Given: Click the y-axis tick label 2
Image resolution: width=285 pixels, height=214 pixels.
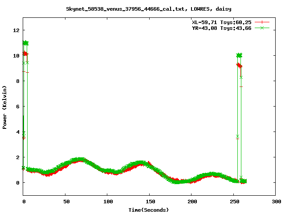Looking at the screenshot, I should 18,157.
